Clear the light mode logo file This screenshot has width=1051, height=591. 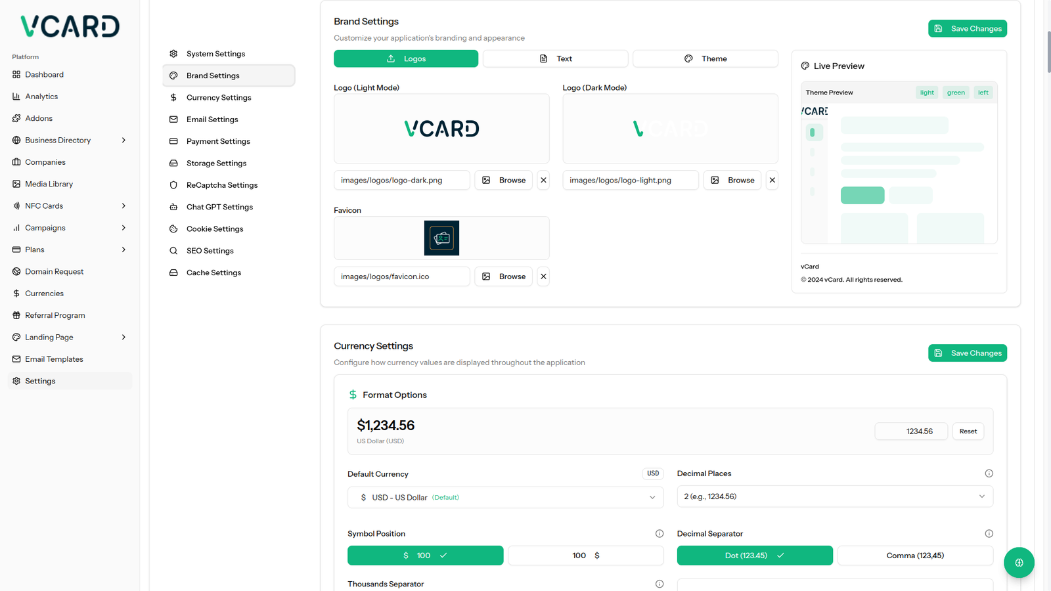click(x=543, y=180)
